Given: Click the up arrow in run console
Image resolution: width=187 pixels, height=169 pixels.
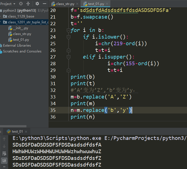Looking at the screenshot, I should point(4,139).
